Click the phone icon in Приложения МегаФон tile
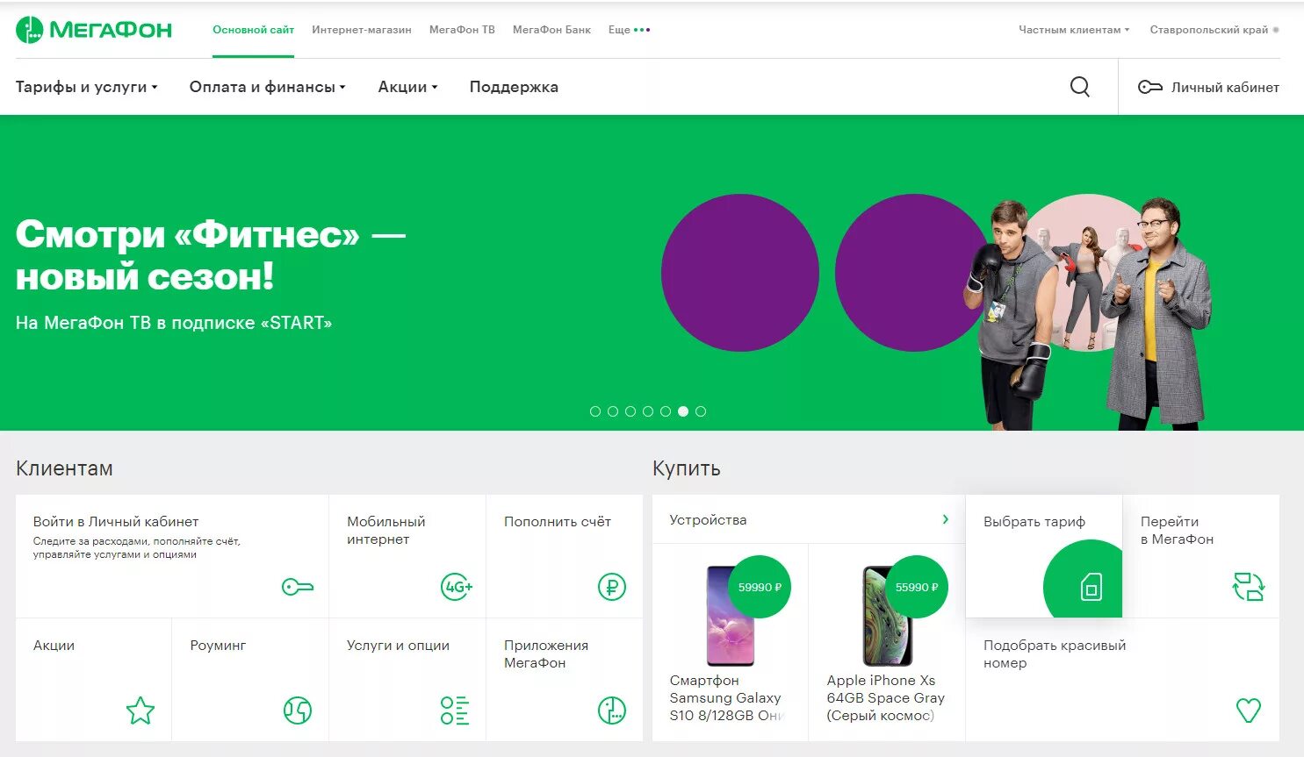The height and width of the screenshot is (757, 1304). pos(613,711)
